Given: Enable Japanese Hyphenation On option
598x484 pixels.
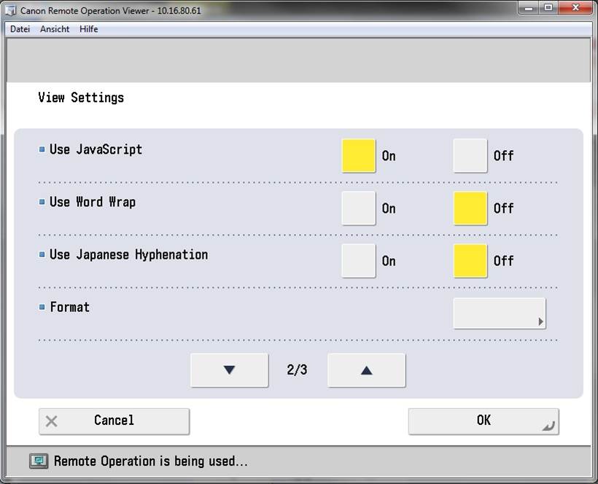Looking at the screenshot, I should (x=359, y=261).
